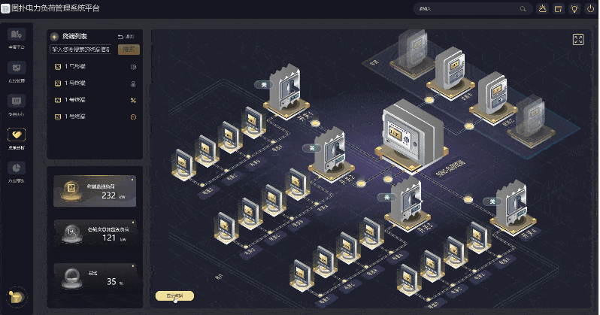Select the 开关2 circuit breaker model
This screenshot has height=315, width=600.
[332, 155]
